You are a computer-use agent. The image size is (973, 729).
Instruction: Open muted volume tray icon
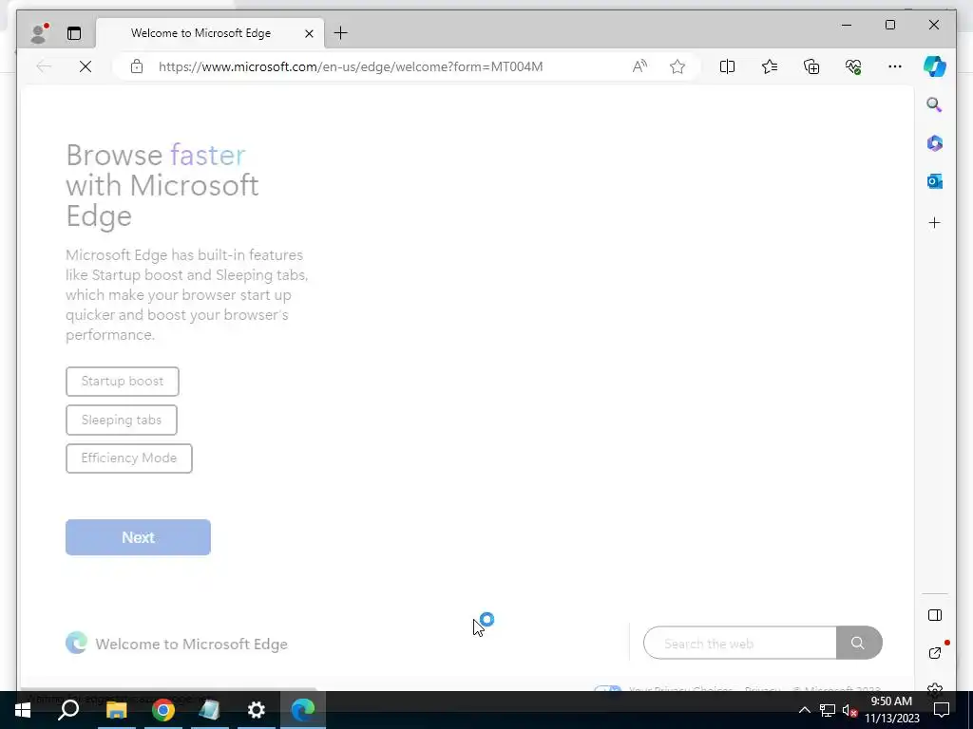click(850, 710)
